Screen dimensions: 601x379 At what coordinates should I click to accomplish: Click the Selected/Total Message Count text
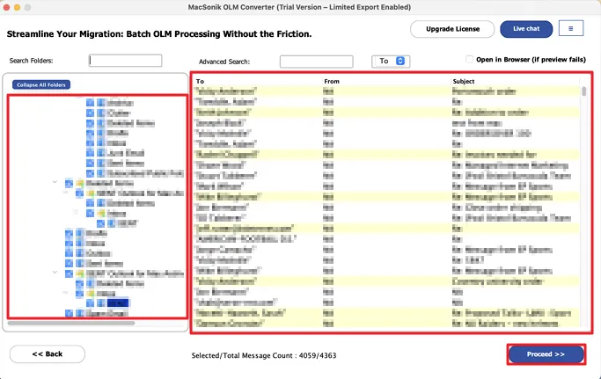[264, 355]
